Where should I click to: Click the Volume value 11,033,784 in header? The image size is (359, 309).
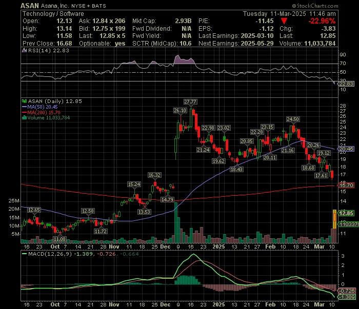point(320,44)
